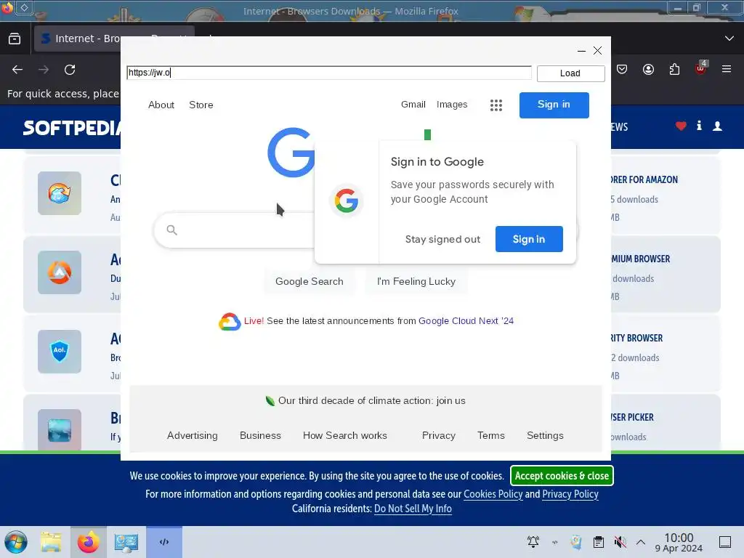
Task: Open the Start menu orb
Action: pos(16,542)
